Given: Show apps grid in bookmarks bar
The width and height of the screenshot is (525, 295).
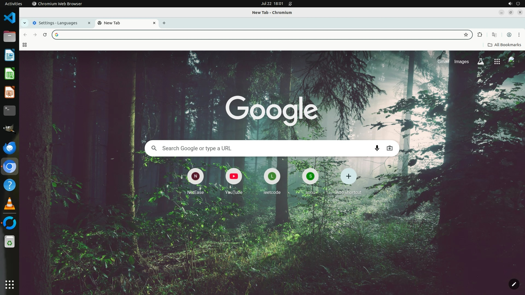Looking at the screenshot, I should [x=25, y=45].
